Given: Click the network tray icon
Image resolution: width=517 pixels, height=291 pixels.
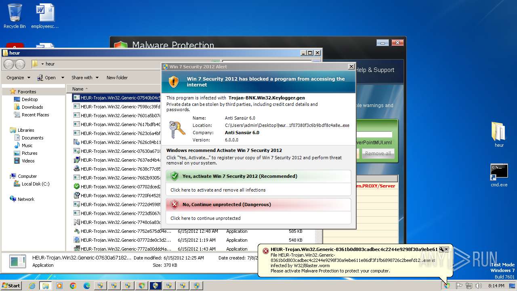Looking at the screenshot, I should pos(469,286).
